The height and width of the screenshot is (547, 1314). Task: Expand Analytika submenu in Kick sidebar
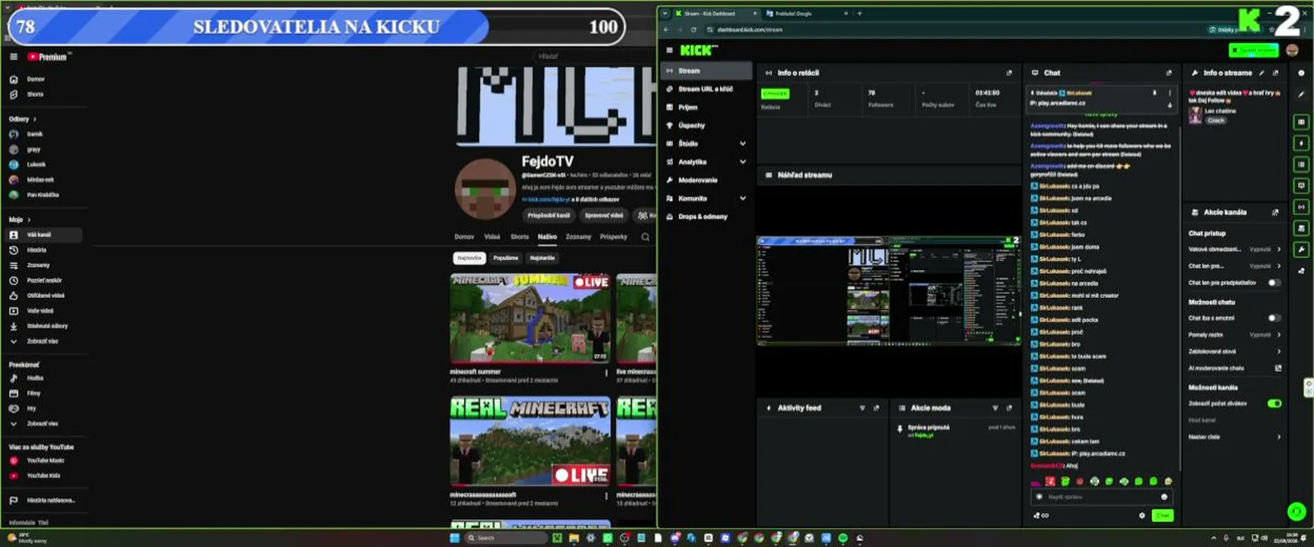(743, 162)
